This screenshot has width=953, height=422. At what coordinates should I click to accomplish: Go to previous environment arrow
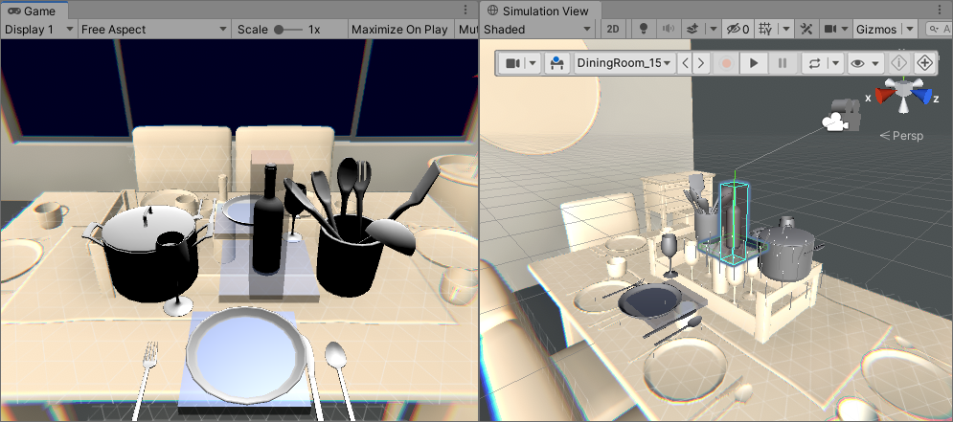click(685, 63)
